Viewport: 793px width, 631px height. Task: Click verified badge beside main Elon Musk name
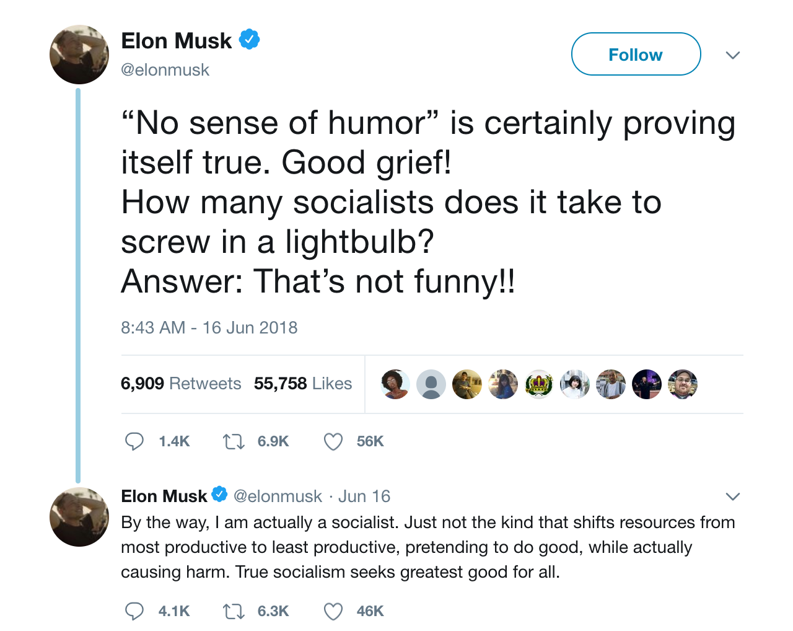point(249,39)
